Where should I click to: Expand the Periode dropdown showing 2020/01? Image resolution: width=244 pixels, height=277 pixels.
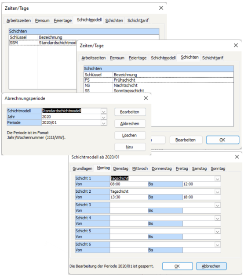[x=104, y=123]
